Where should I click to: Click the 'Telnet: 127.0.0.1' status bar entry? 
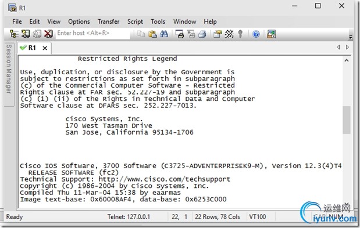129,216
